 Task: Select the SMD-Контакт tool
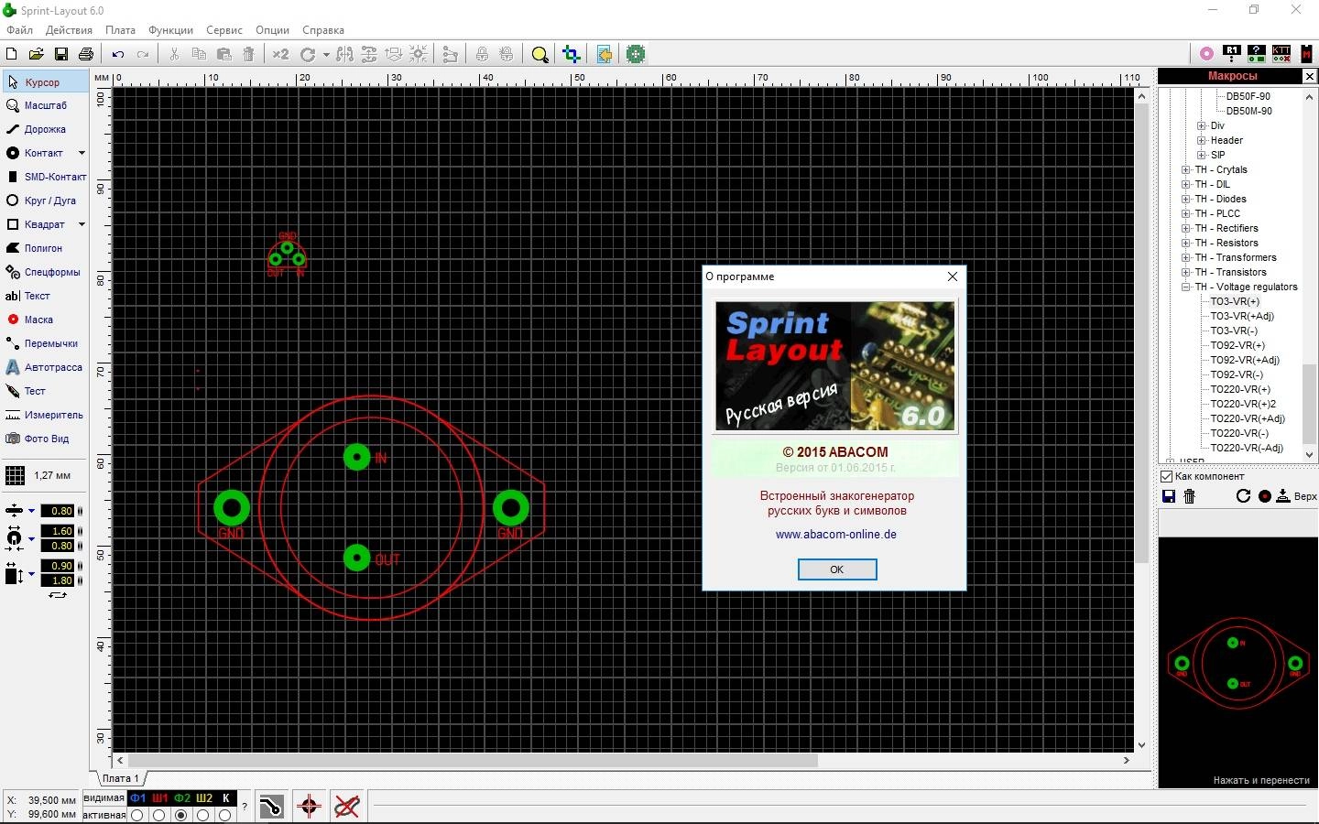pyautogui.click(x=46, y=177)
